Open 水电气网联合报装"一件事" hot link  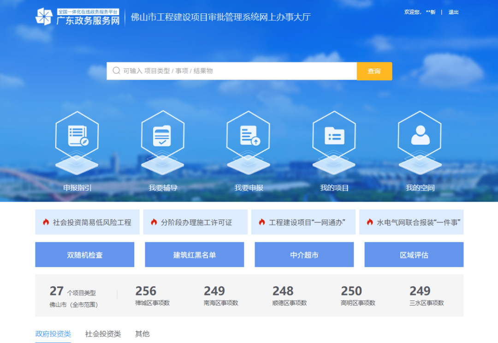418,222
